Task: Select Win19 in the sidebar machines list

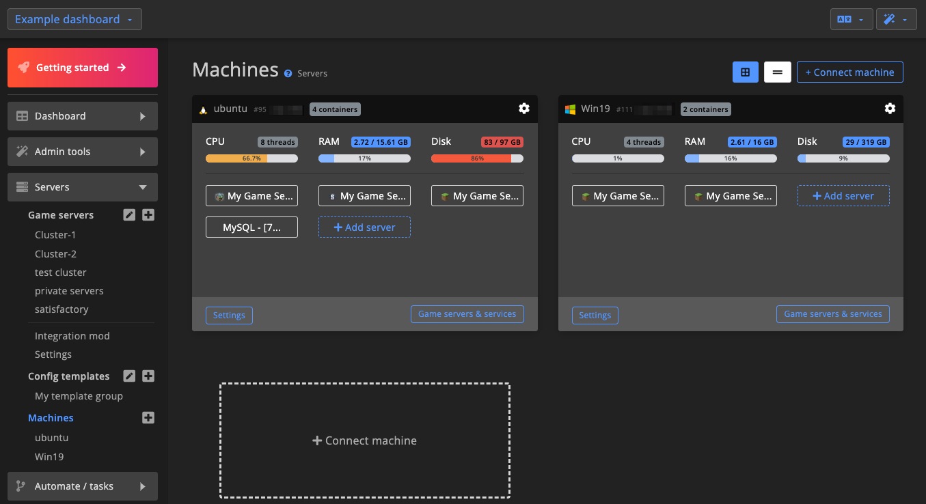Action: point(49,457)
